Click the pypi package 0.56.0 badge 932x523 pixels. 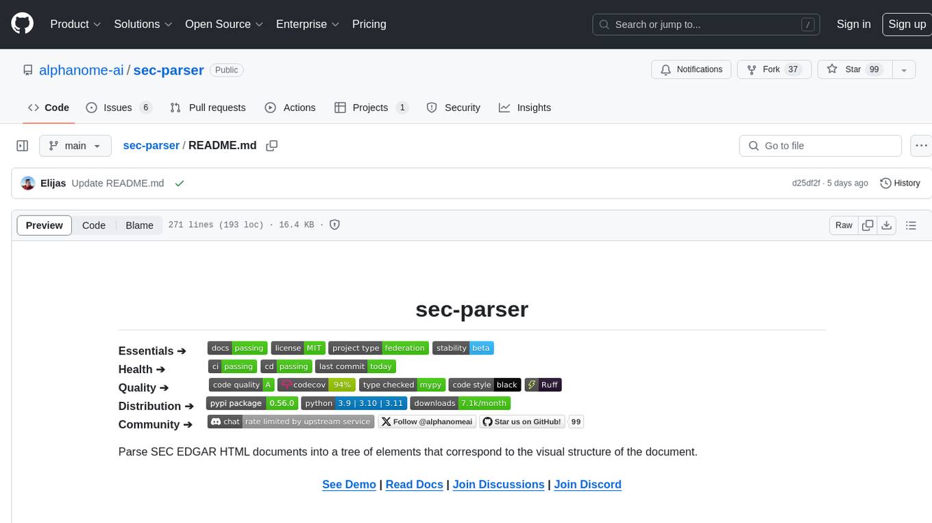click(252, 403)
